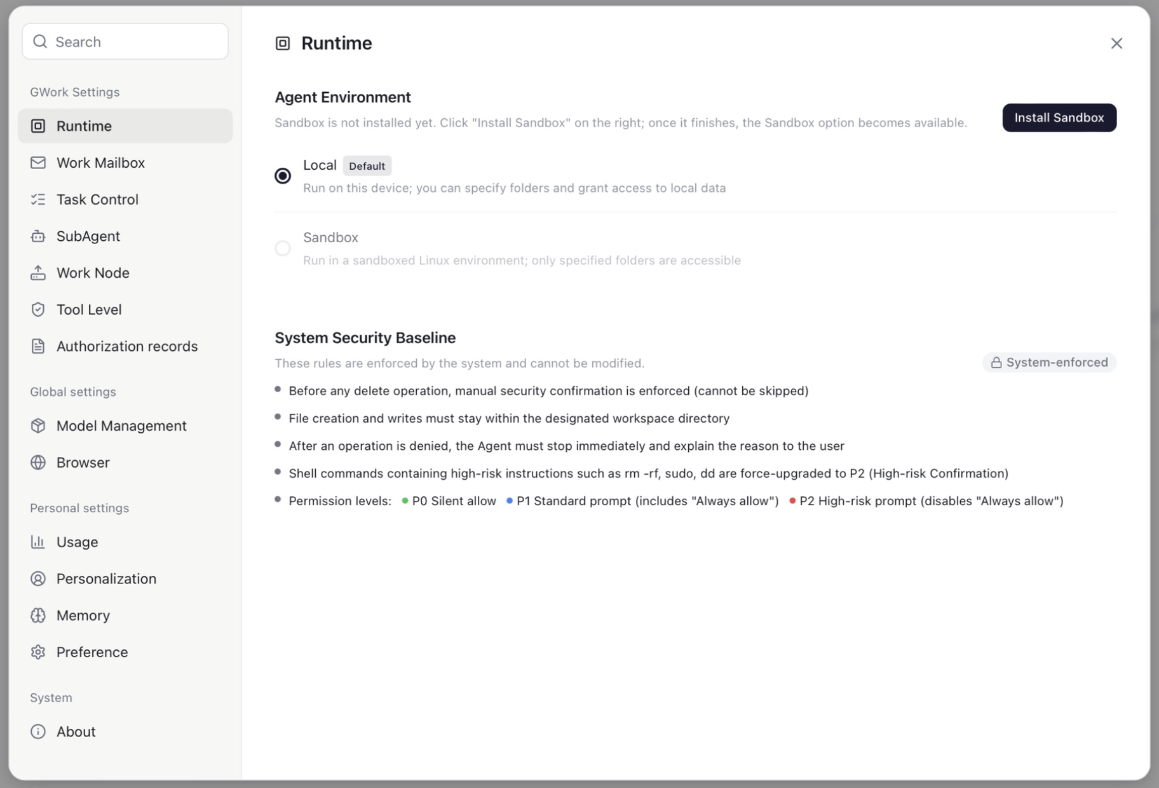The width and height of the screenshot is (1159, 788).
Task: Select the Local radio button
Action: point(283,175)
